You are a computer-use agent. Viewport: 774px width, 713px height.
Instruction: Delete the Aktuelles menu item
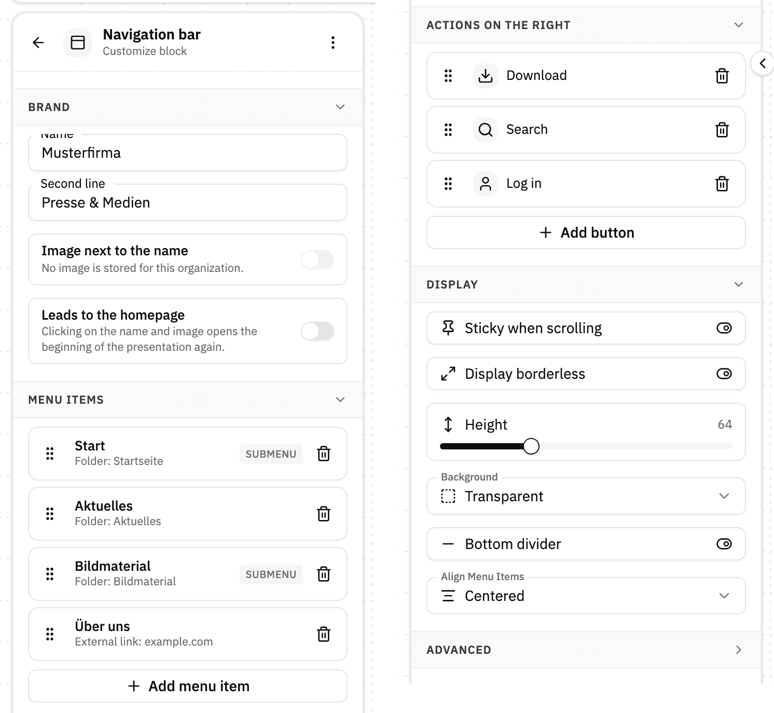[324, 514]
